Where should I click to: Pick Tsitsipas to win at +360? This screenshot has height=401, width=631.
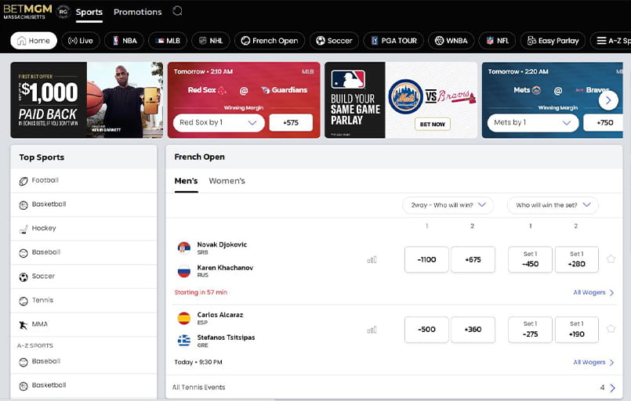(x=473, y=330)
